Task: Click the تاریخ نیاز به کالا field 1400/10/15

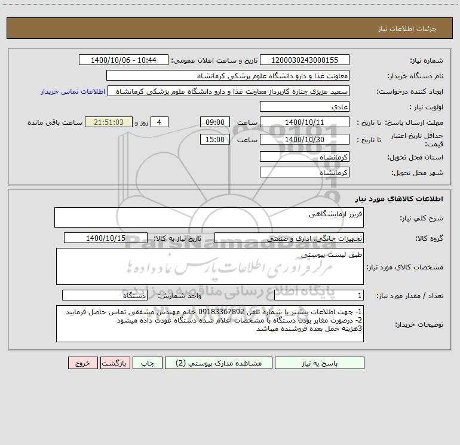Action: pos(106,238)
